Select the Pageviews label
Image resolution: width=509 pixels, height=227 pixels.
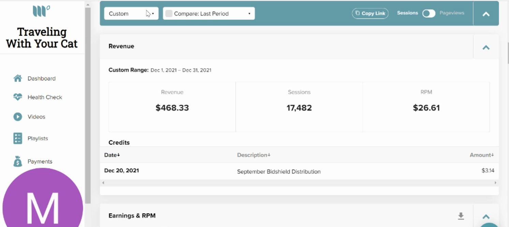pos(452,13)
